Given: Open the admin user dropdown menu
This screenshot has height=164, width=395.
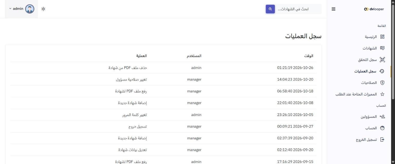Looking at the screenshot, I should coord(22,9).
